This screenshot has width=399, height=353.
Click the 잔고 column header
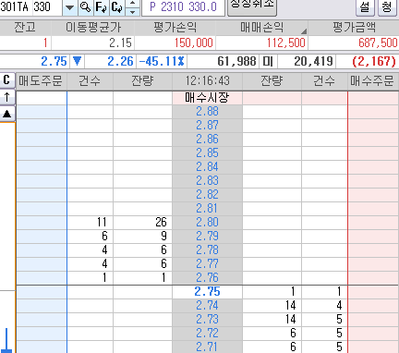click(25, 28)
